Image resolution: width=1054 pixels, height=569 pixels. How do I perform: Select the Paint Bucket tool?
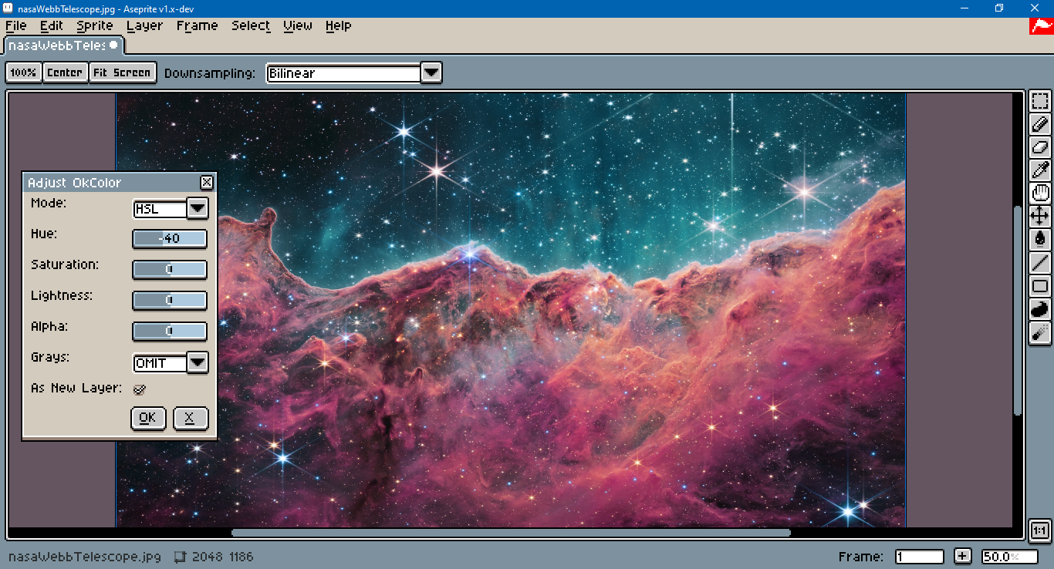click(x=1040, y=240)
